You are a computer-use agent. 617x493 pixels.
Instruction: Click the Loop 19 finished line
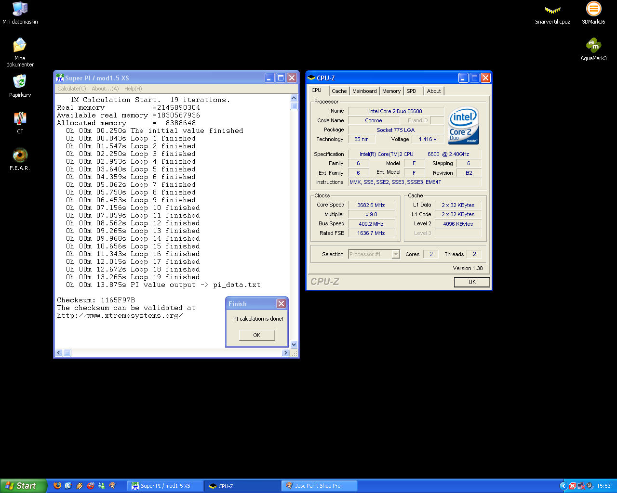point(133,277)
